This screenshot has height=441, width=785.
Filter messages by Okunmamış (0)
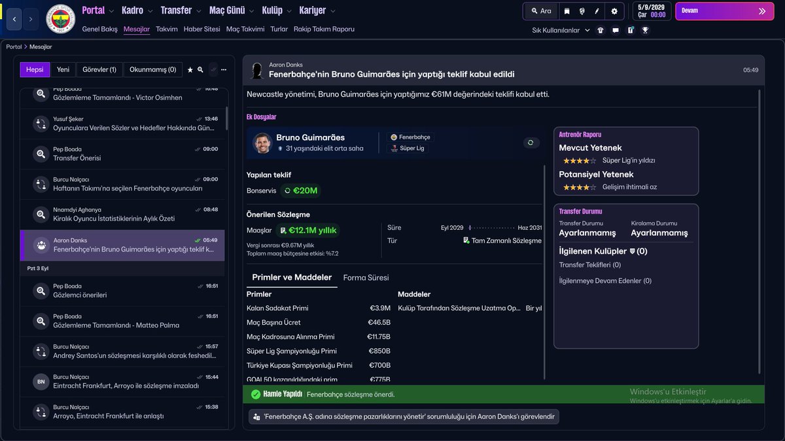[152, 70]
